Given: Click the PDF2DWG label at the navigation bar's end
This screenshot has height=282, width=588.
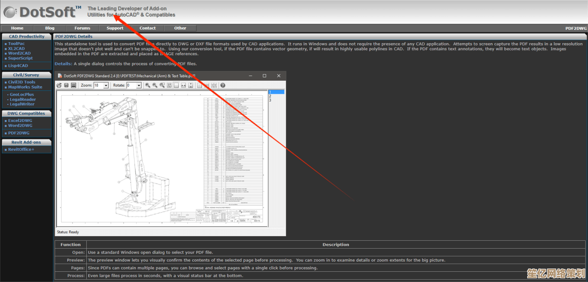Looking at the screenshot, I should (576, 28).
